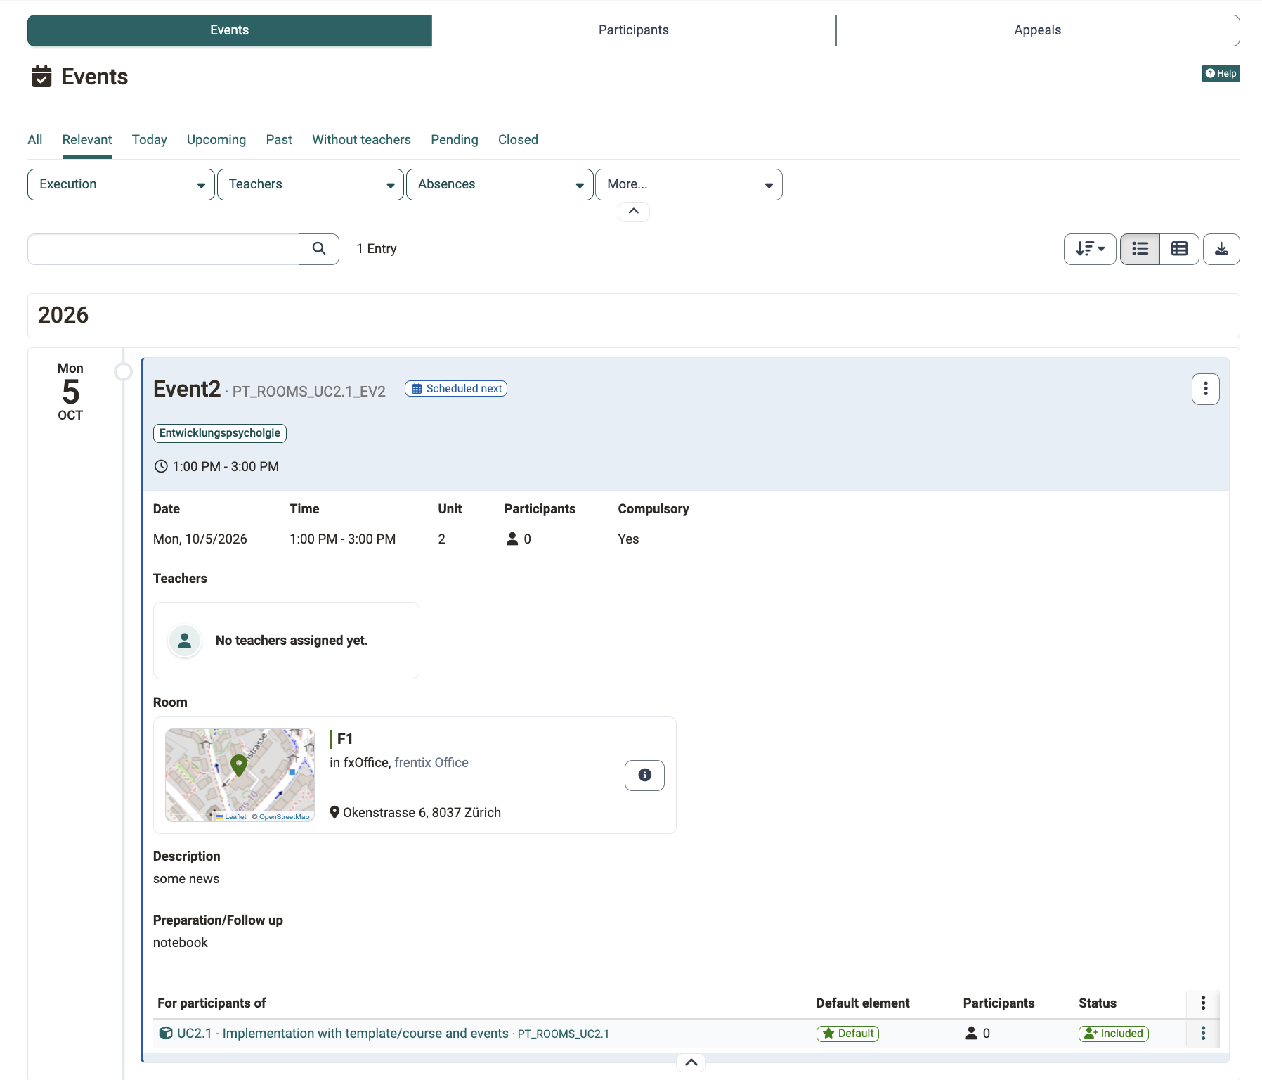Focus the events search field
This screenshot has height=1080, width=1262.
(x=163, y=249)
